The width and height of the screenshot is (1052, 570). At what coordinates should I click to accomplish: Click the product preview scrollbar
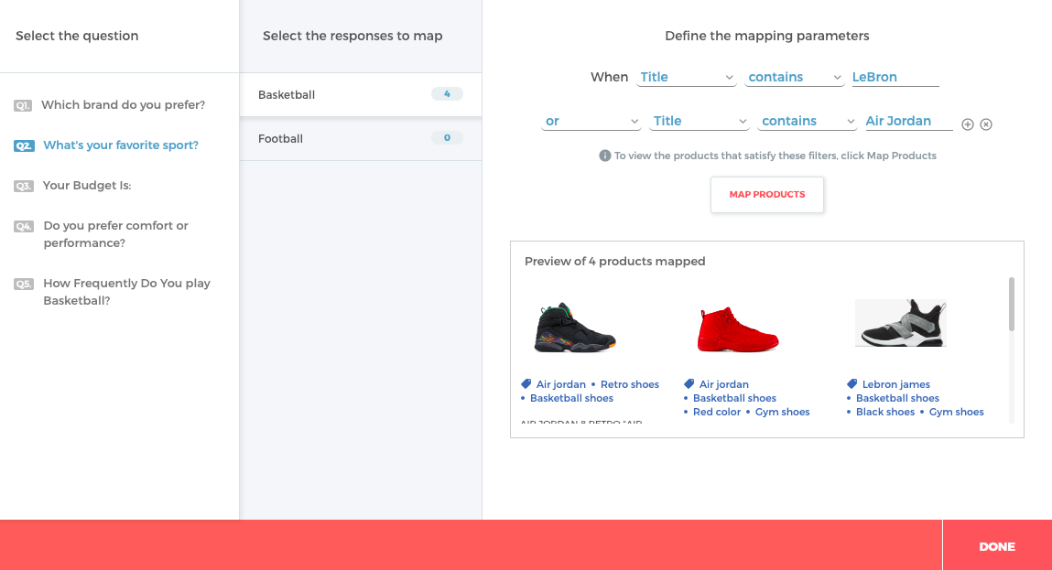pyautogui.click(x=1012, y=304)
